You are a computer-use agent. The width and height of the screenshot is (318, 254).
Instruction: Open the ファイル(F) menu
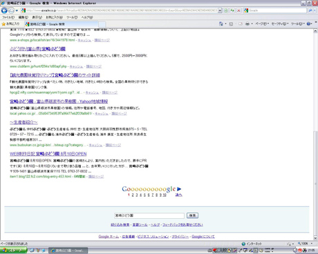(x=8, y=17)
